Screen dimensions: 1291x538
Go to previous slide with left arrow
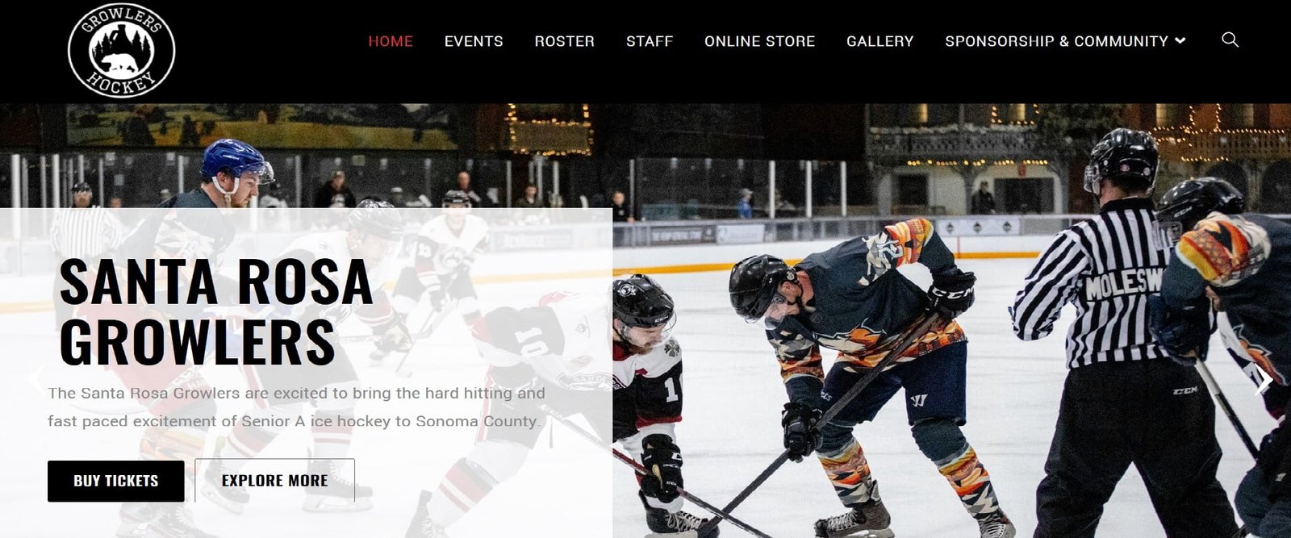tap(36, 379)
